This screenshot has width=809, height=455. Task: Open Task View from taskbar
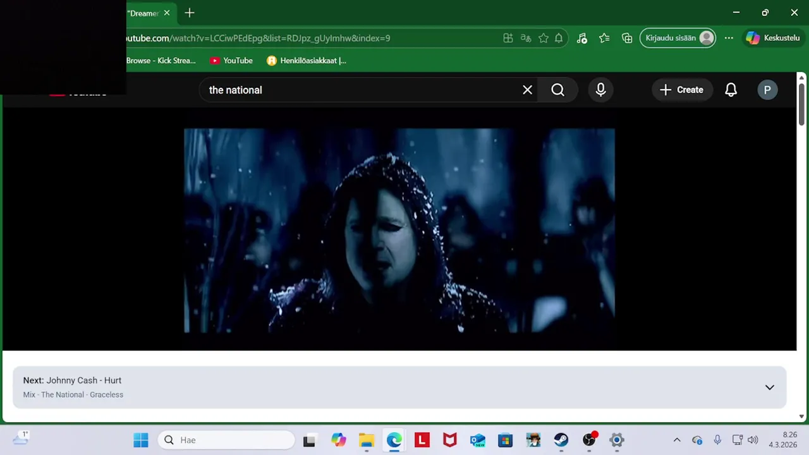coord(309,440)
